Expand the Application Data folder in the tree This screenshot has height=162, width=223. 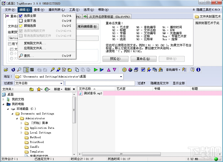point(22,128)
